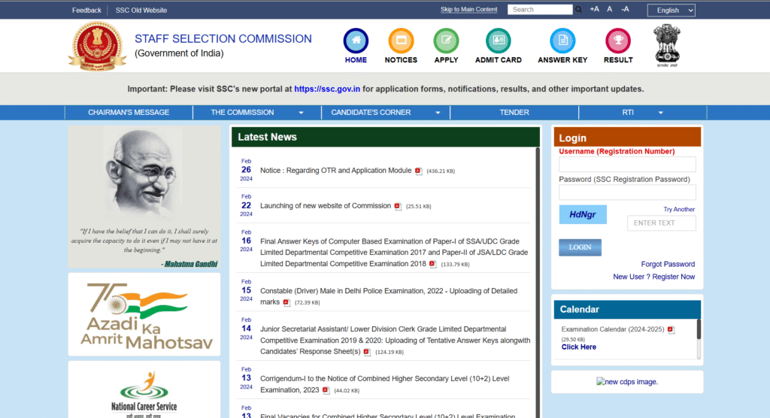Focus the Search box in top bar
The image size is (770, 418).
click(x=540, y=9)
